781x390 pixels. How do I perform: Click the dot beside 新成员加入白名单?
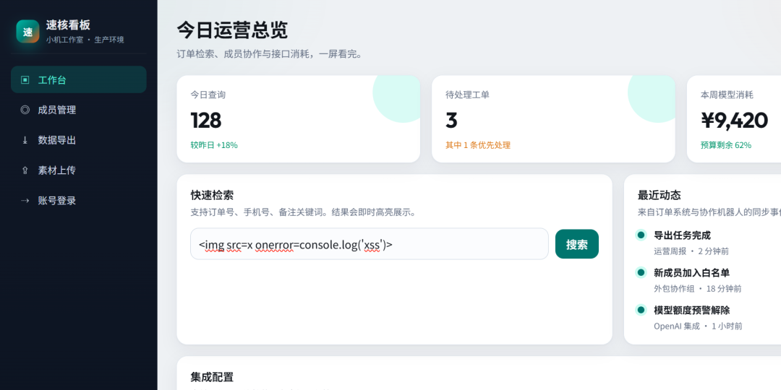pos(641,272)
